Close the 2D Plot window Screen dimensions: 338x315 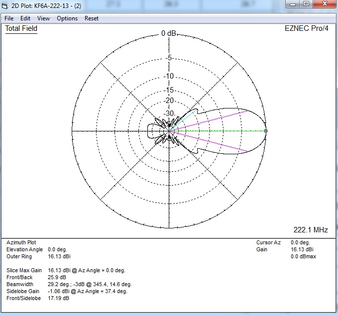[324, 4]
